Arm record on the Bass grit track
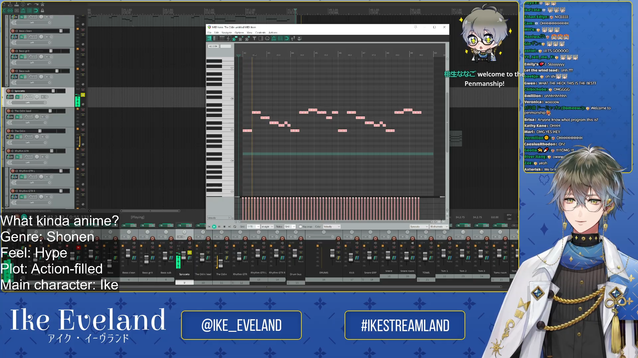The height and width of the screenshot is (358, 638). 13,51
